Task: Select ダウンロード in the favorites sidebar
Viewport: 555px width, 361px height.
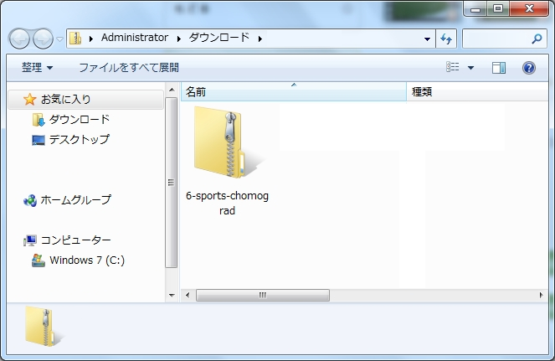Action: pyautogui.click(x=79, y=120)
